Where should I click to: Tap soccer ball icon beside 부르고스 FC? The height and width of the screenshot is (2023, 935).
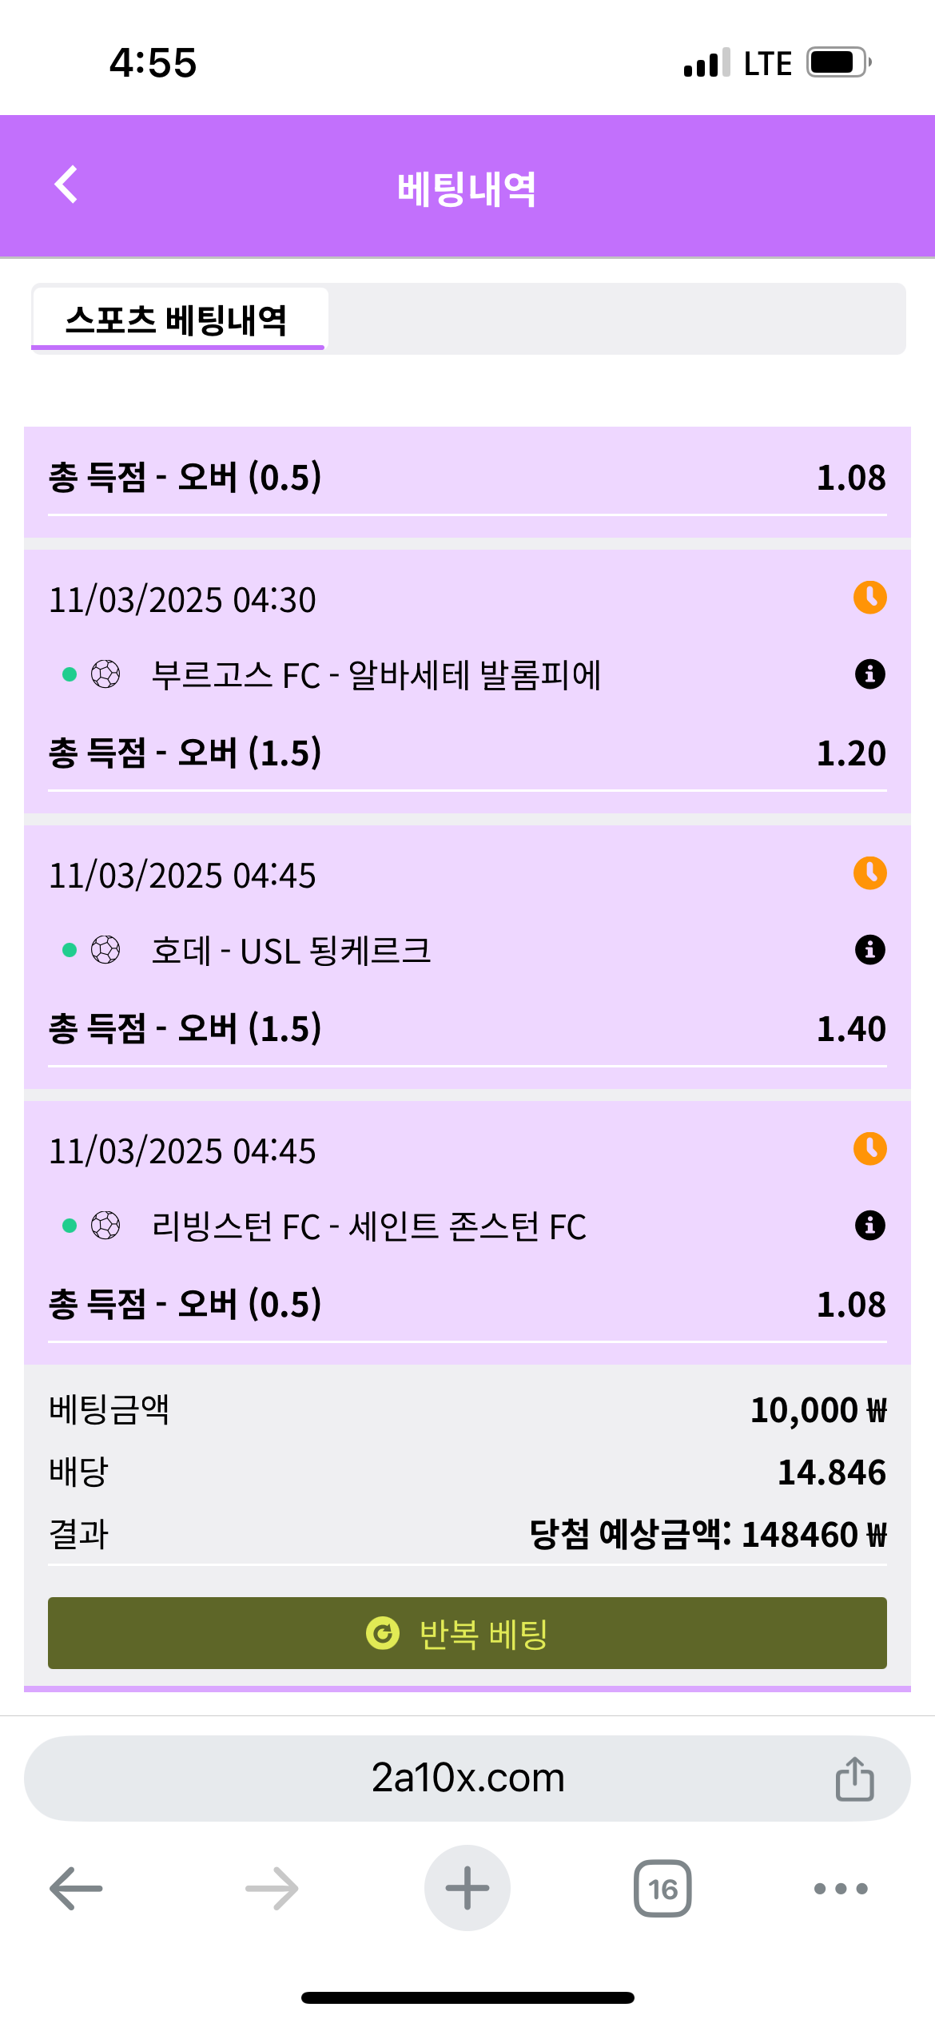click(x=105, y=674)
